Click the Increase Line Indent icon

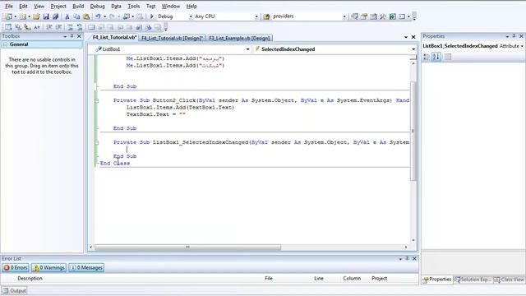click(58, 27)
